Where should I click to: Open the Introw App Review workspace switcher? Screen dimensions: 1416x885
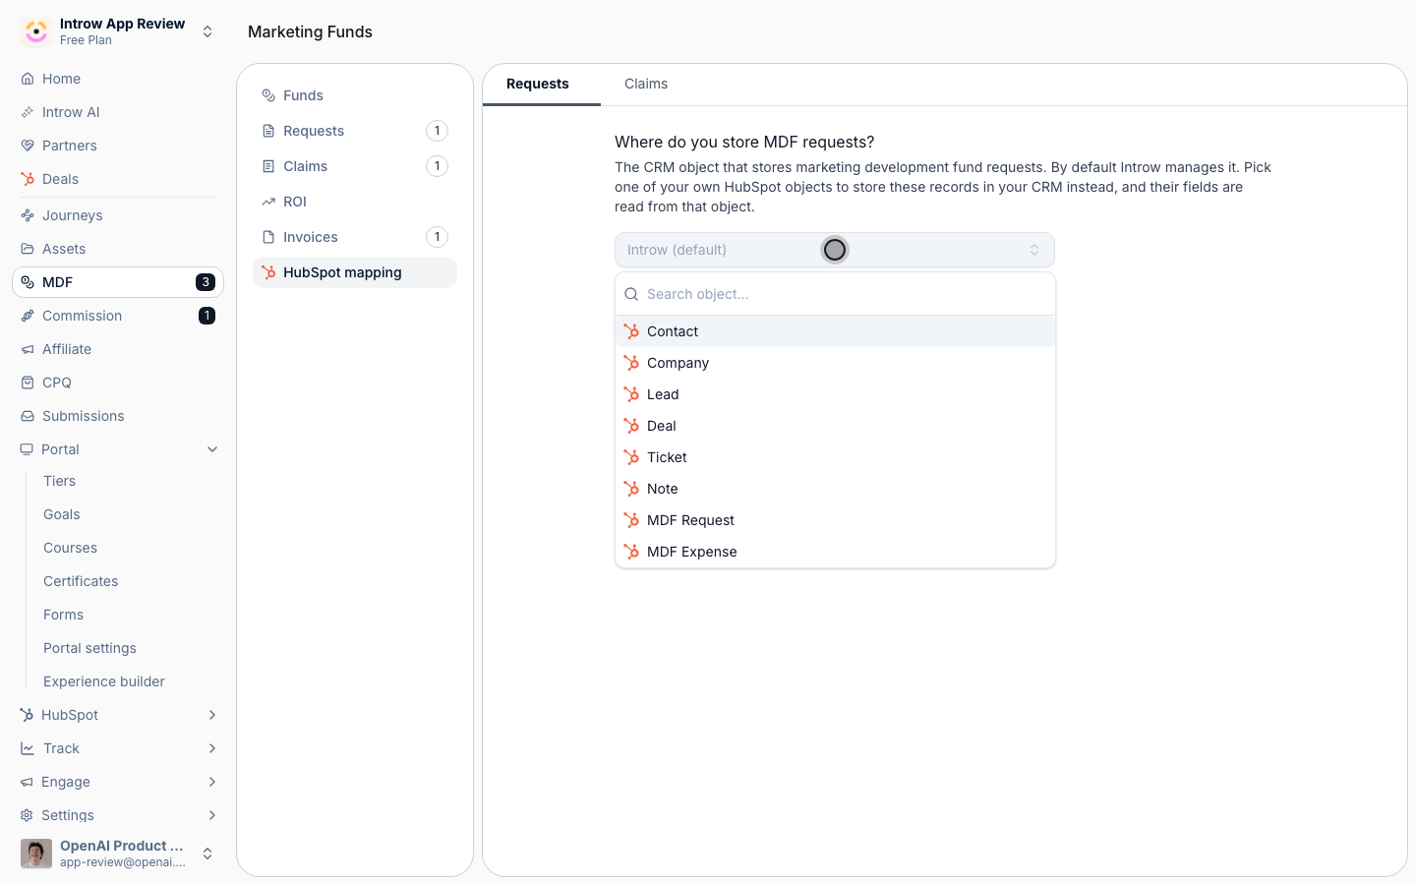(x=118, y=31)
